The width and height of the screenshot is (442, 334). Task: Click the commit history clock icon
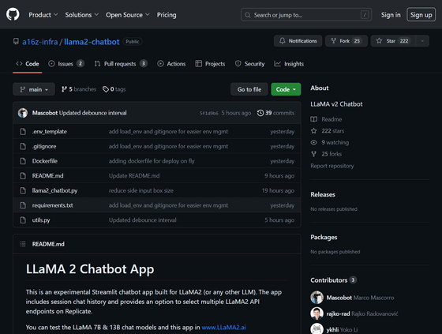tap(260, 113)
